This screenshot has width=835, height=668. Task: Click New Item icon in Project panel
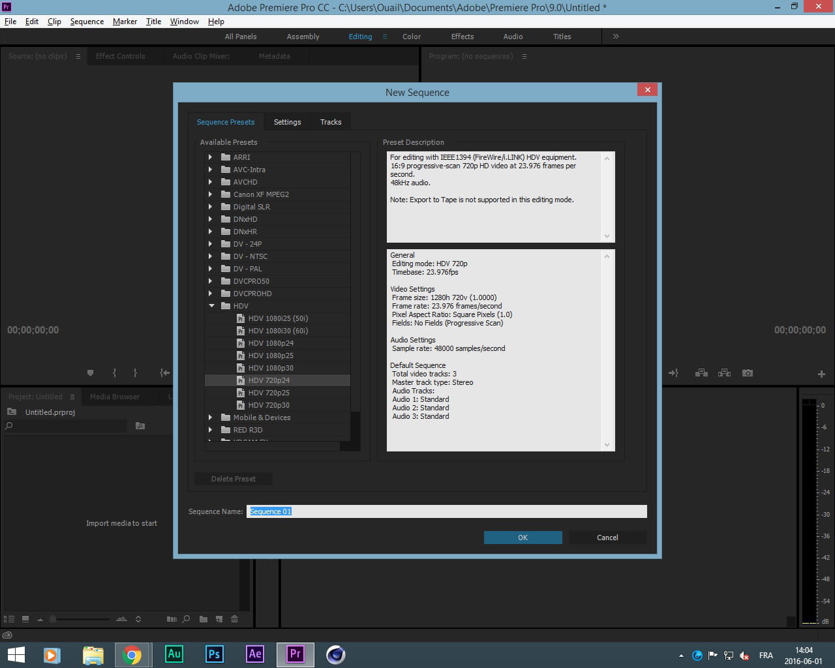(x=219, y=619)
